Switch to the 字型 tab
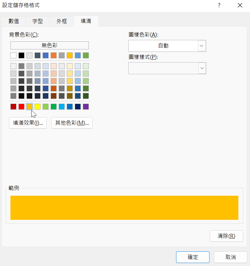The height and width of the screenshot is (266, 250). [38, 21]
